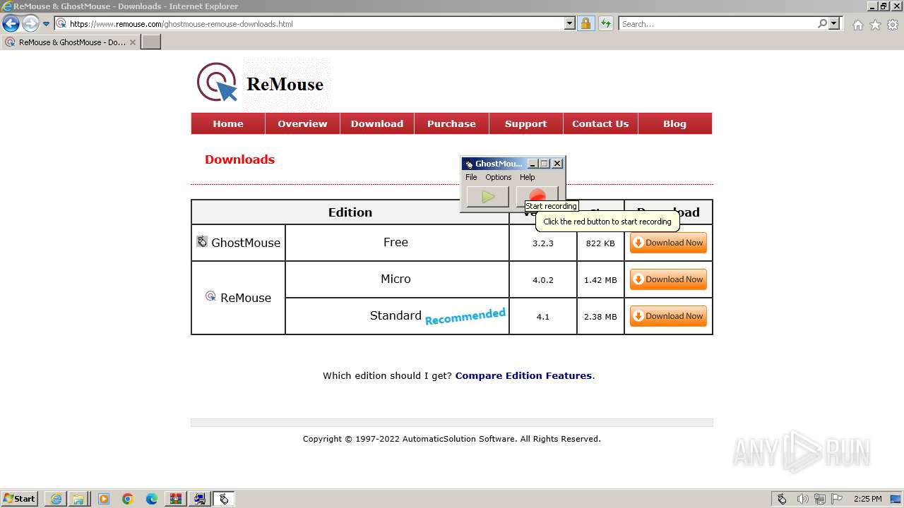Click the ReMouse logo icon

217,83
